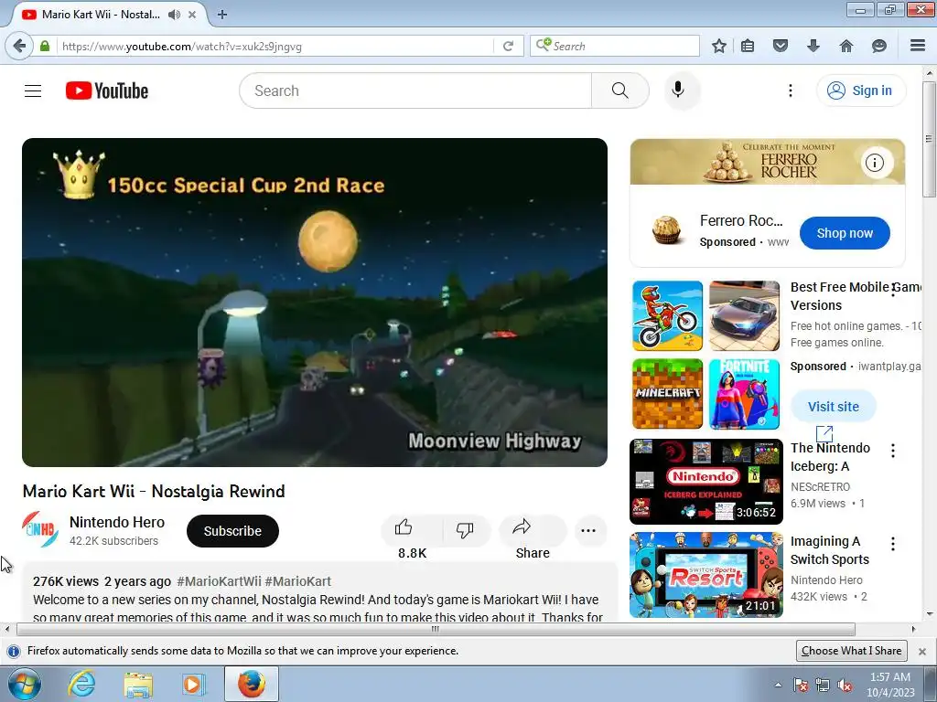Open more actions ellipsis under video
The height and width of the screenshot is (702, 937).
[588, 531]
